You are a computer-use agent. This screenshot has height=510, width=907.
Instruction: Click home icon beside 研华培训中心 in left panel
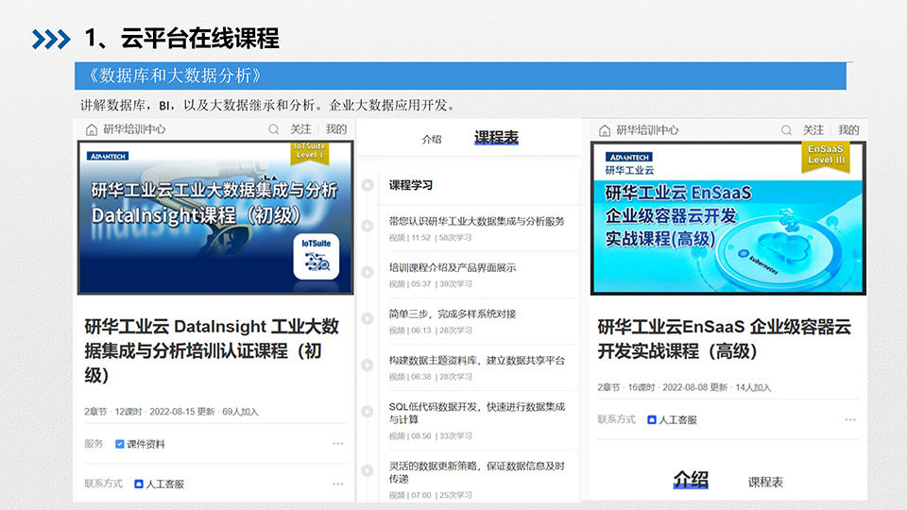[92, 130]
